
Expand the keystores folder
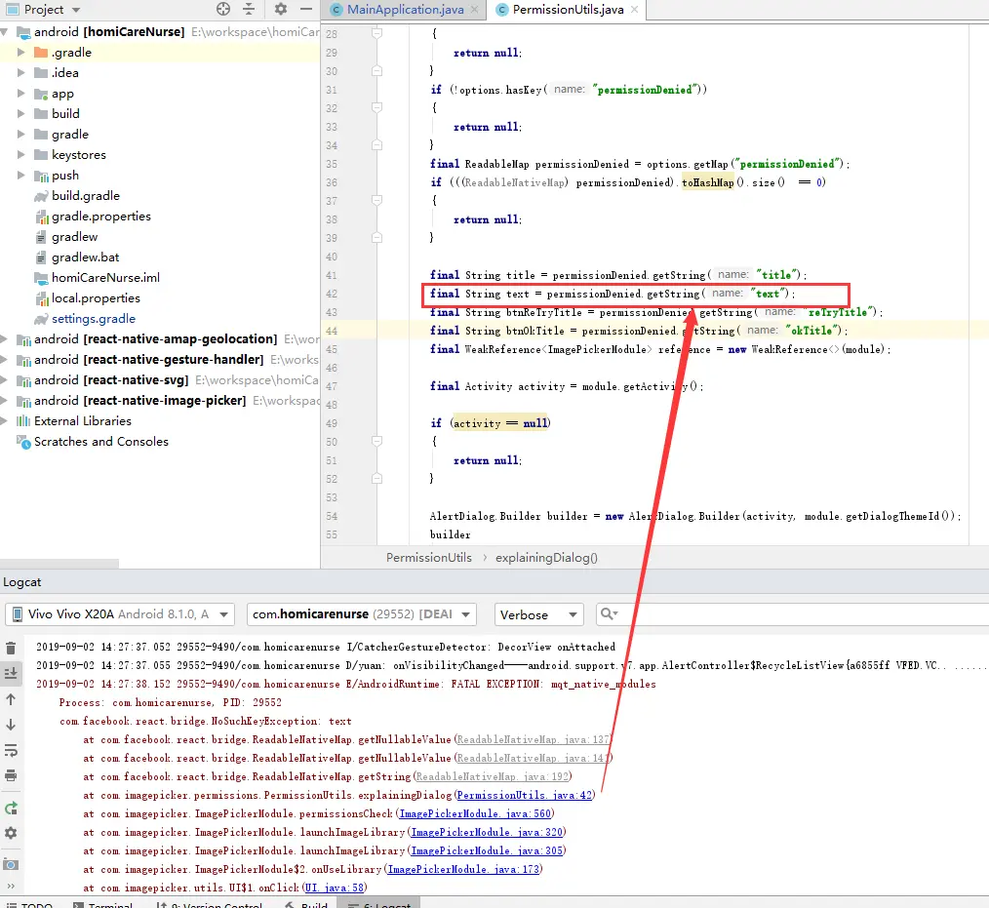click(x=20, y=154)
